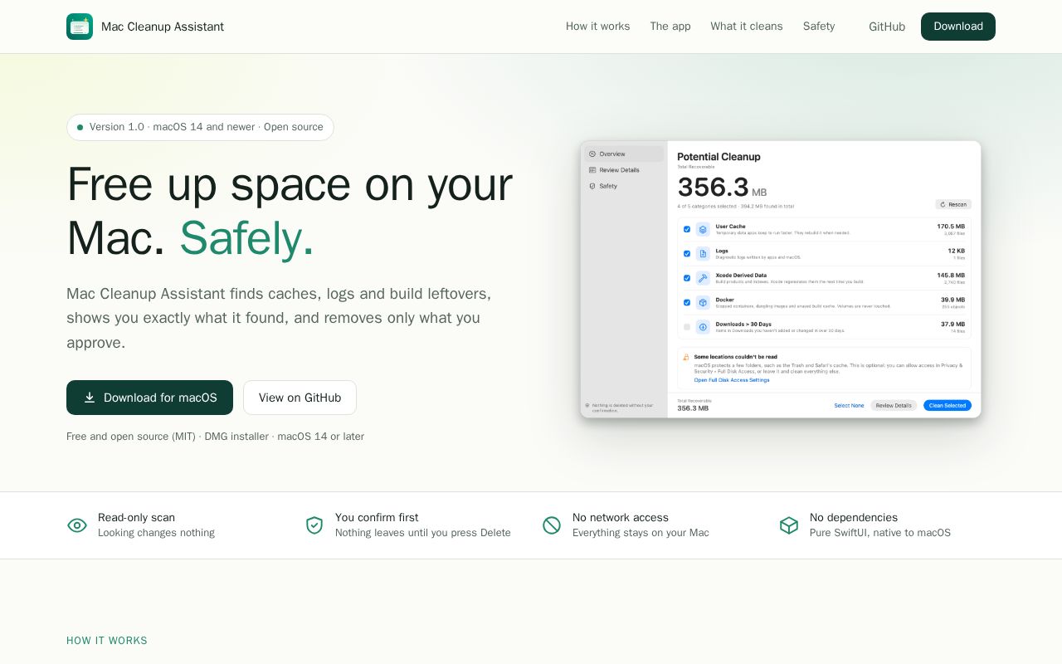Uncheck the Xcode Derived Data checkbox
The height and width of the screenshot is (664, 1062).
687,278
